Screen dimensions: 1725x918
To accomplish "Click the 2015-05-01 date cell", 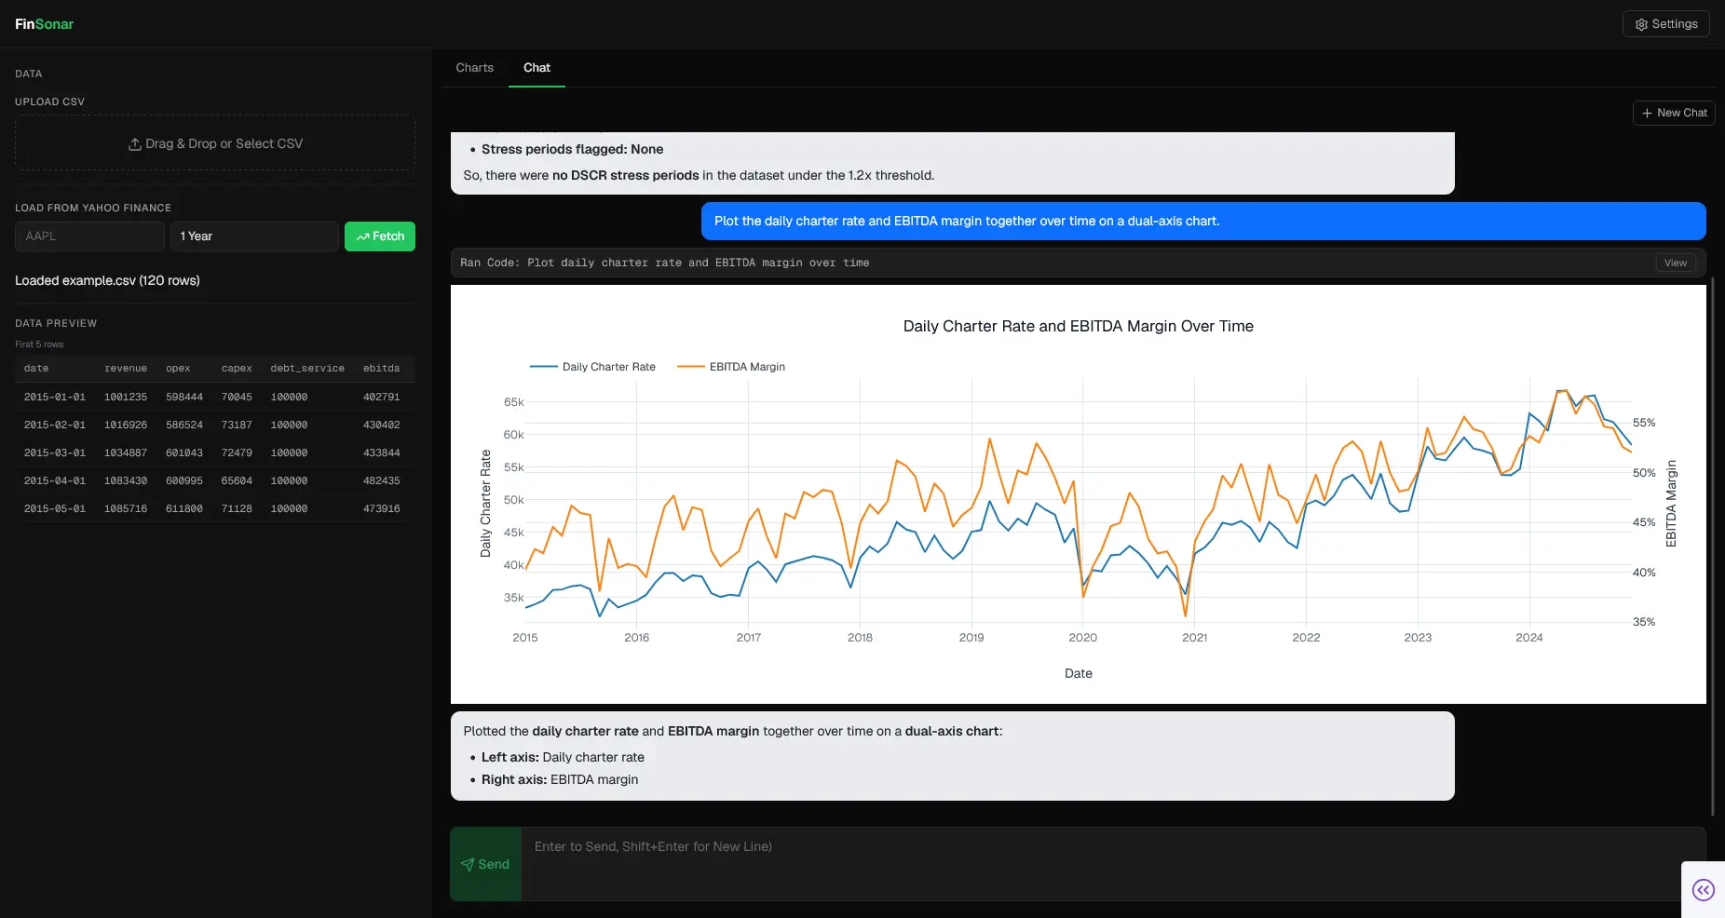I will pyautogui.click(x=55, y=508).
